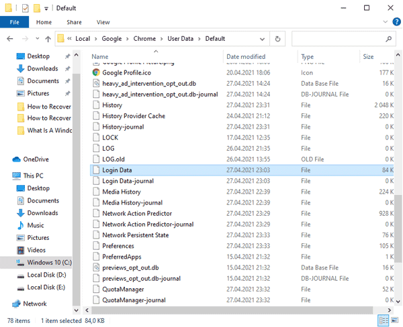Click the Properties quick access toolbar icon
Viewport: 403px width, 327px height.
tap(26, 8)
